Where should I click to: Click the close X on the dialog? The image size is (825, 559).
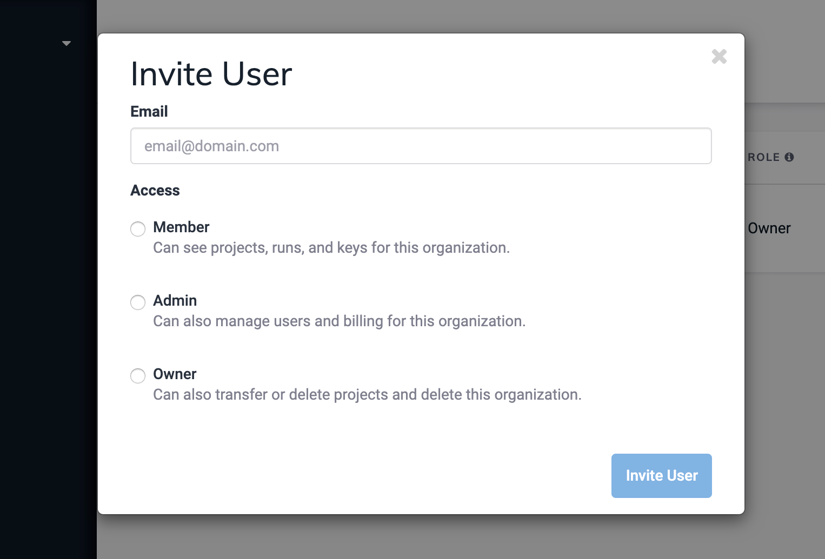[719, 57]
